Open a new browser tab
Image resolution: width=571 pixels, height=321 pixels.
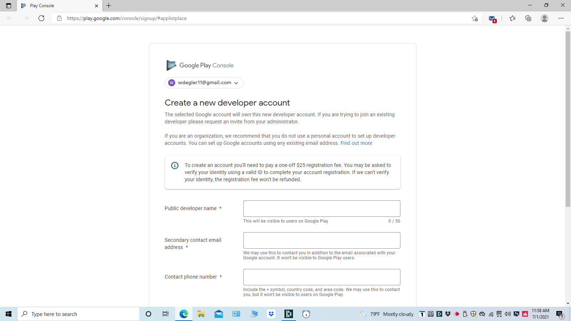[109, 6]
